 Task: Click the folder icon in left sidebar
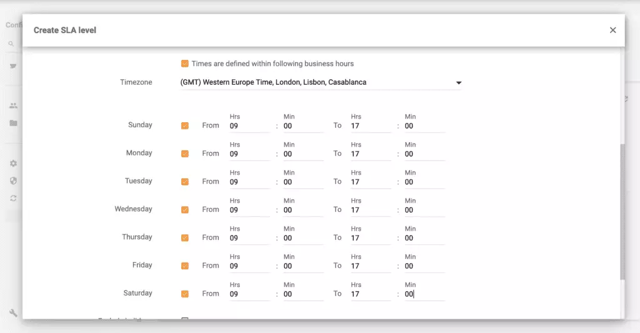tap(13, 123)
